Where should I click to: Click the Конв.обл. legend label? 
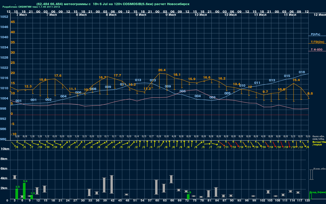tap(320, 169)
